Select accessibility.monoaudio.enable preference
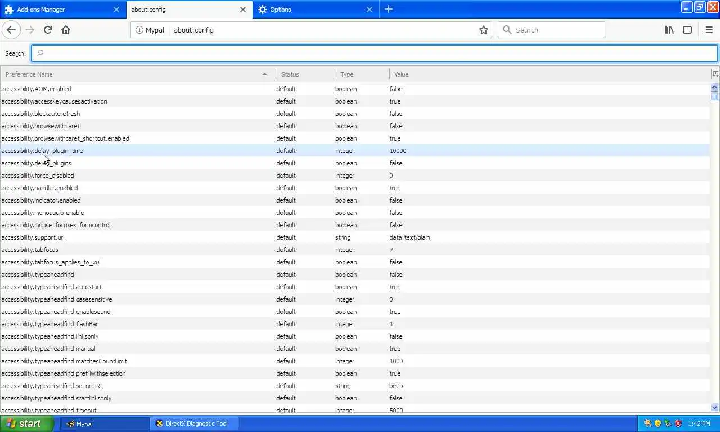This screenshot has height=432, width=720. [355, 213]
